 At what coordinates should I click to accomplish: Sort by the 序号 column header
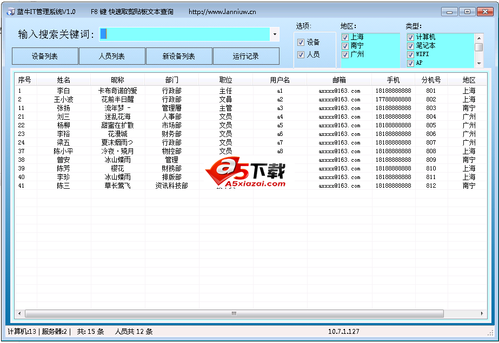25,80
